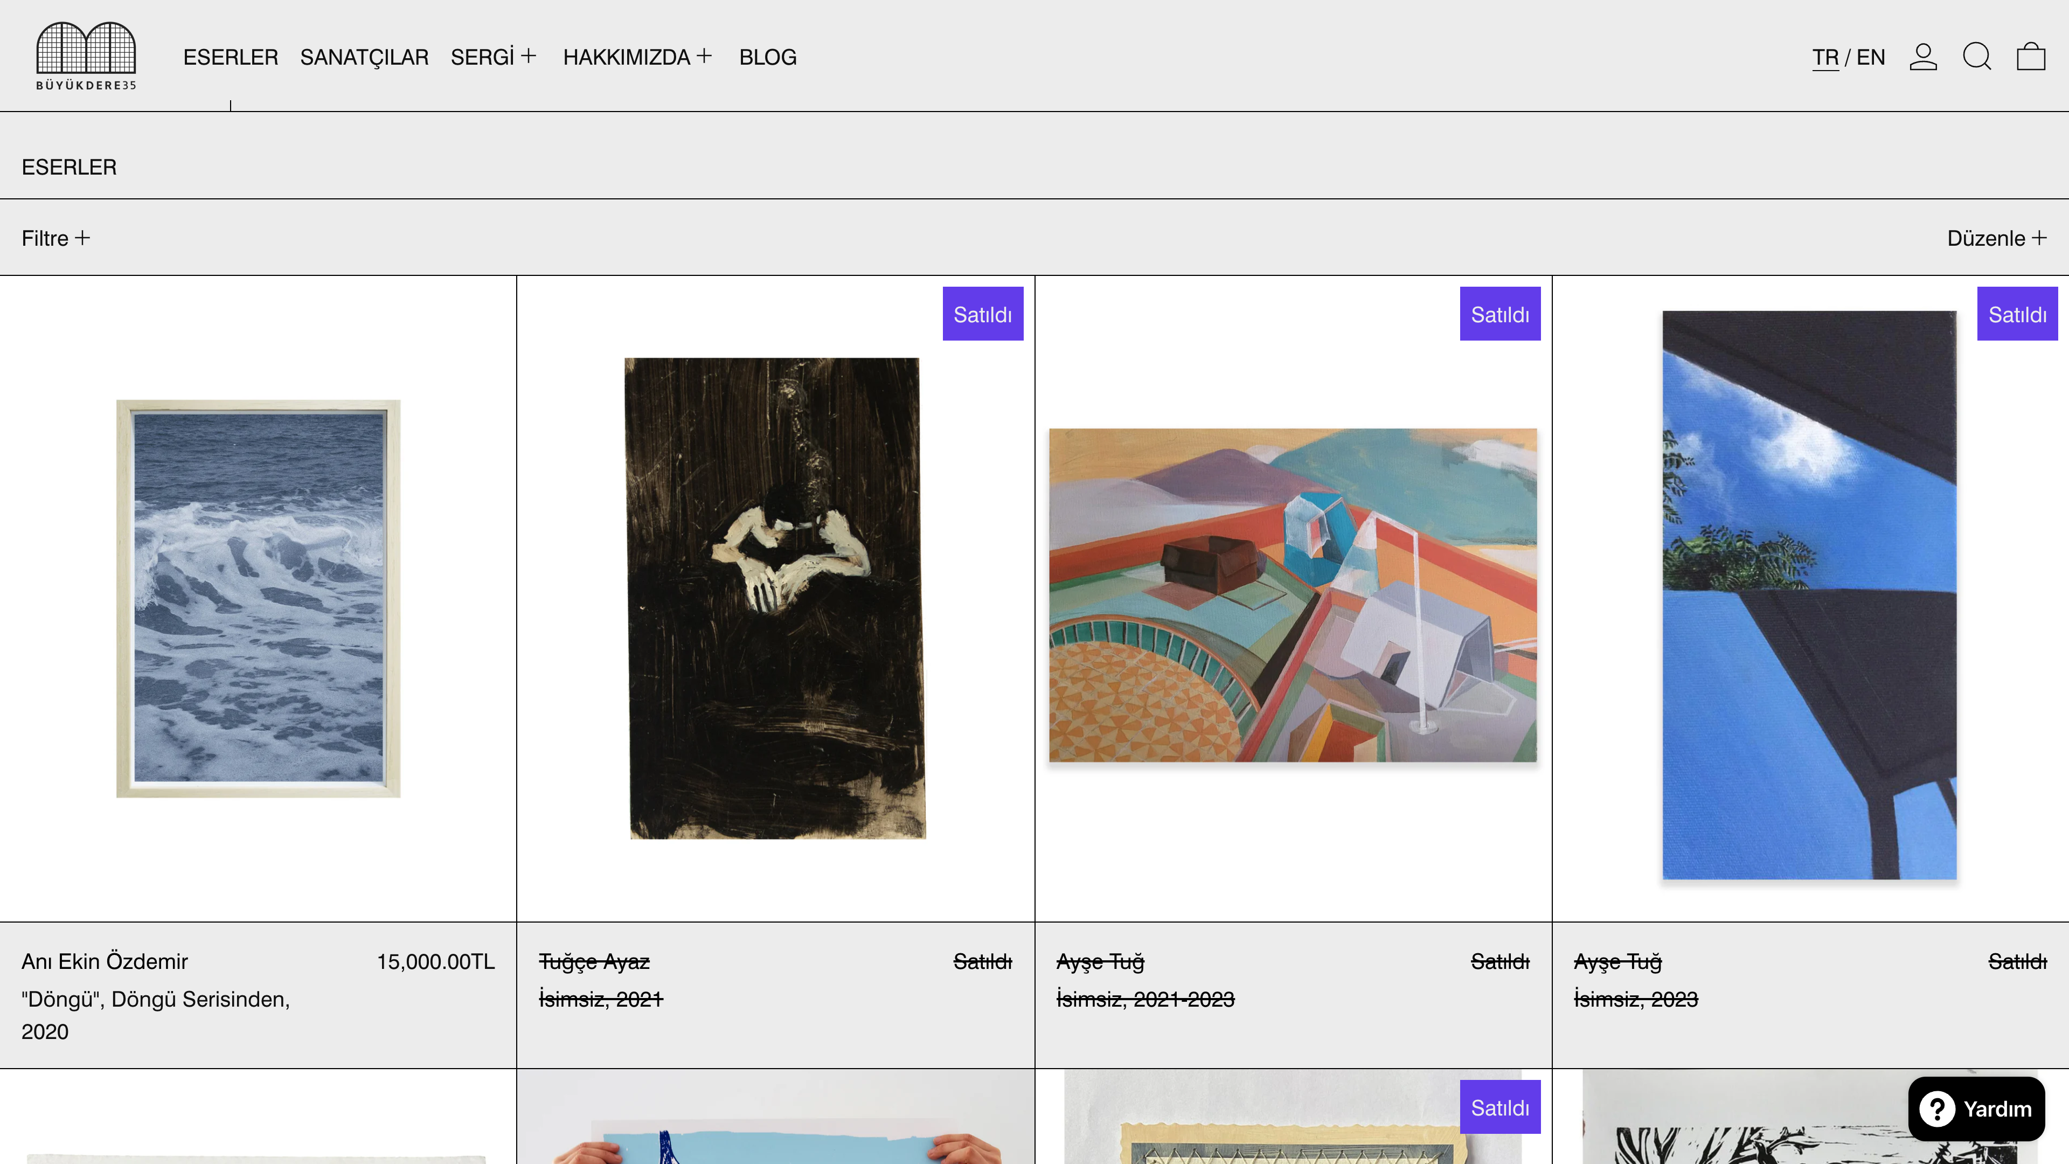Click the Büyükdere35 gallery logo
Viewport: 2069px width, 1164px height.
click(x=85, y=54)
